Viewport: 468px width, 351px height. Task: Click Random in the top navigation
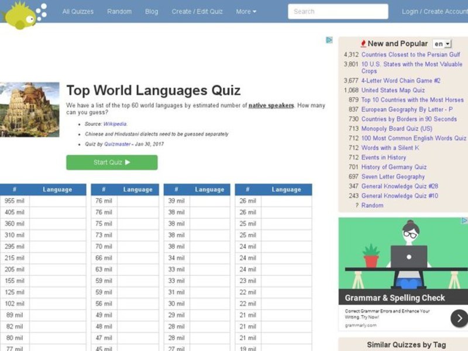pos(119,11)
